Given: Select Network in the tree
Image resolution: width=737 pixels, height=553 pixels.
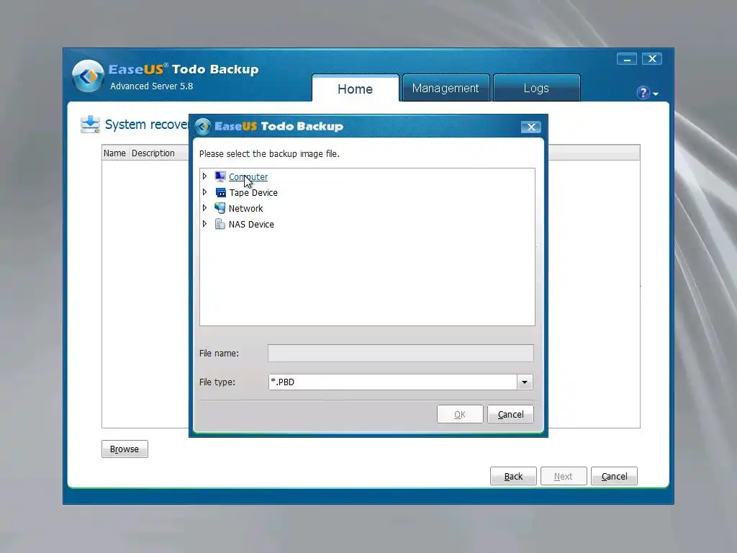Looking at the screenshot, I should (246, 208).
